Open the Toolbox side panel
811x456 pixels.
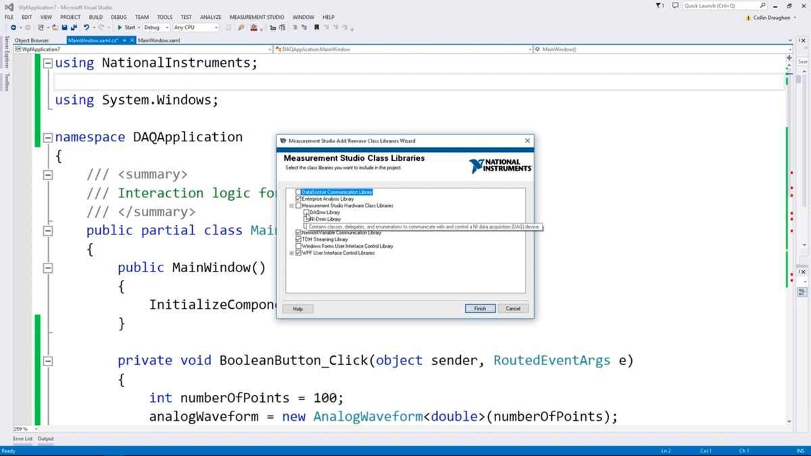7,82
